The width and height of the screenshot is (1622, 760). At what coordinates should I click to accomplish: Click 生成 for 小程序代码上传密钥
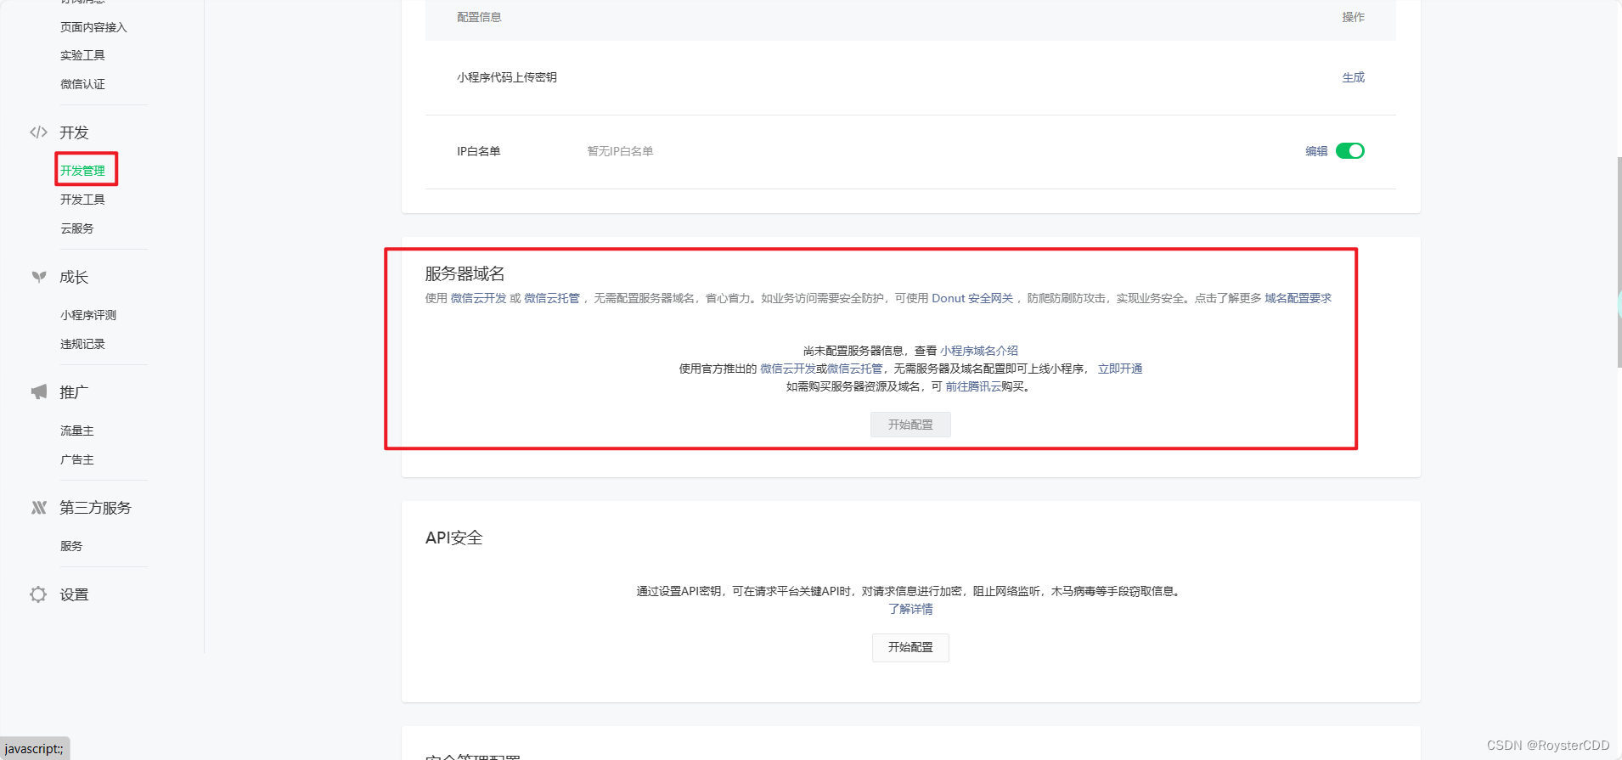click(1354, 77)
